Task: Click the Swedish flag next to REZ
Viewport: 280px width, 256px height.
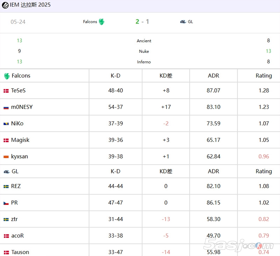Action: [x=6, y=186]
